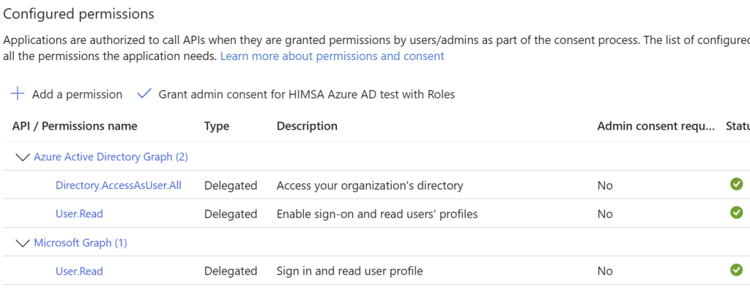This screenshot has height=290, width=750.
Task: Click Sign in and read user profile
Action: tap(349, 272)
